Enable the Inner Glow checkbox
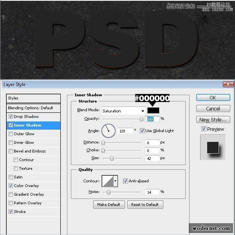Screen dimensions: 235x235 (x=11, y=142)
